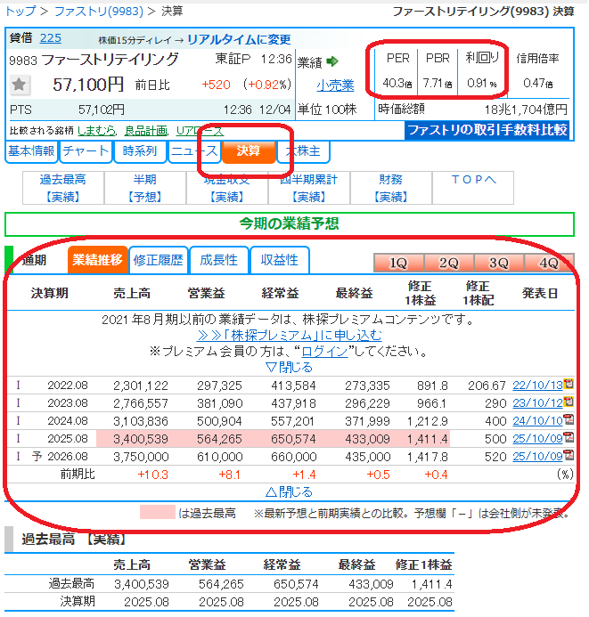Switch to the 成長性 tab
Image resolution: width=589 pixels, height=617 pixels.
(218, 260)
